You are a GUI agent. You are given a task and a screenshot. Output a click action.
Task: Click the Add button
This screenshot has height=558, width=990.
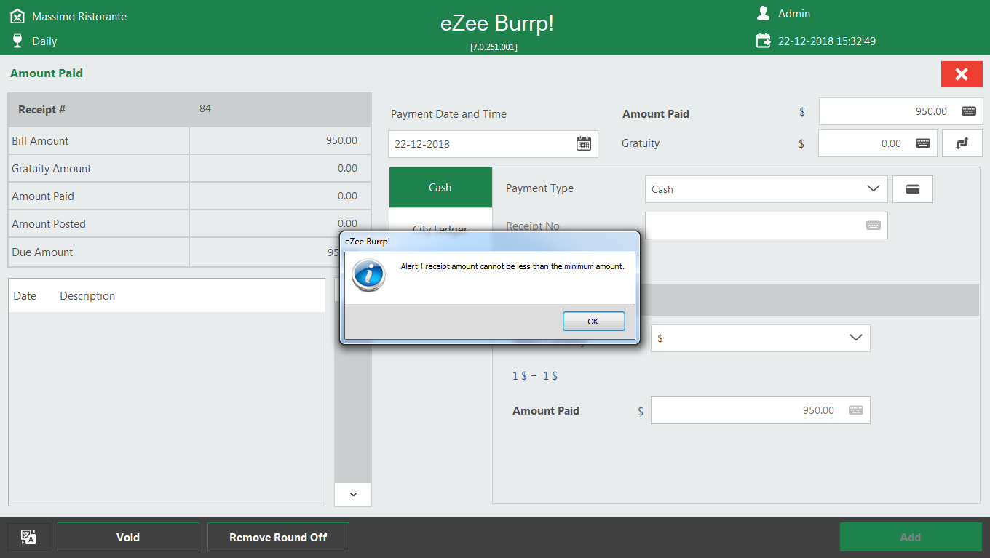[911, 537]
